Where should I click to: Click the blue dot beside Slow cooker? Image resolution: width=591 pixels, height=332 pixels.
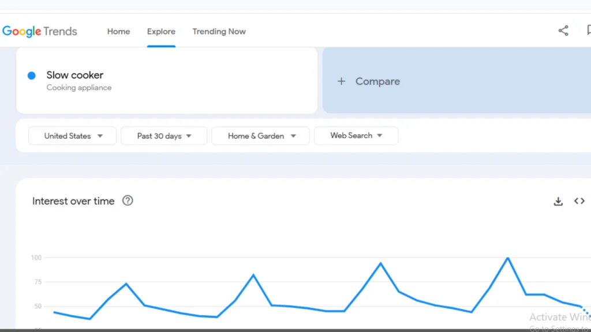click(x=32, y=75)
